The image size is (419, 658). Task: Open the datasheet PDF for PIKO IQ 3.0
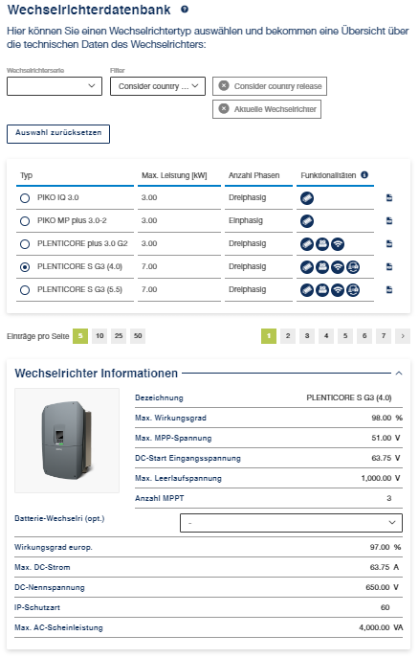[389, 197]
